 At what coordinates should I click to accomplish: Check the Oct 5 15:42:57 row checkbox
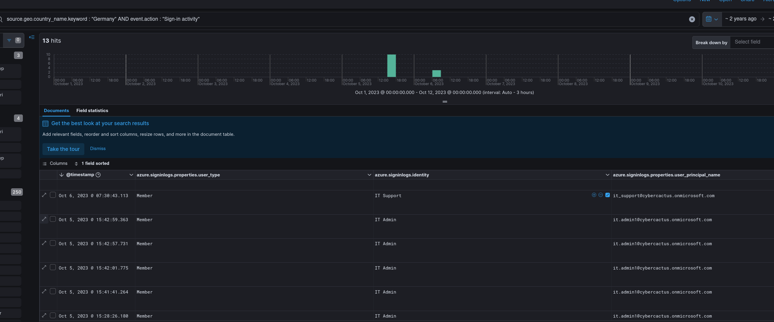click(53, 243)
